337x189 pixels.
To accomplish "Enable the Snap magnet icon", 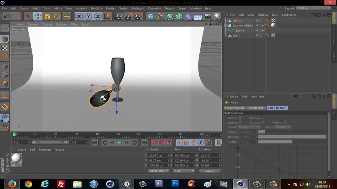I will [5, 107].
